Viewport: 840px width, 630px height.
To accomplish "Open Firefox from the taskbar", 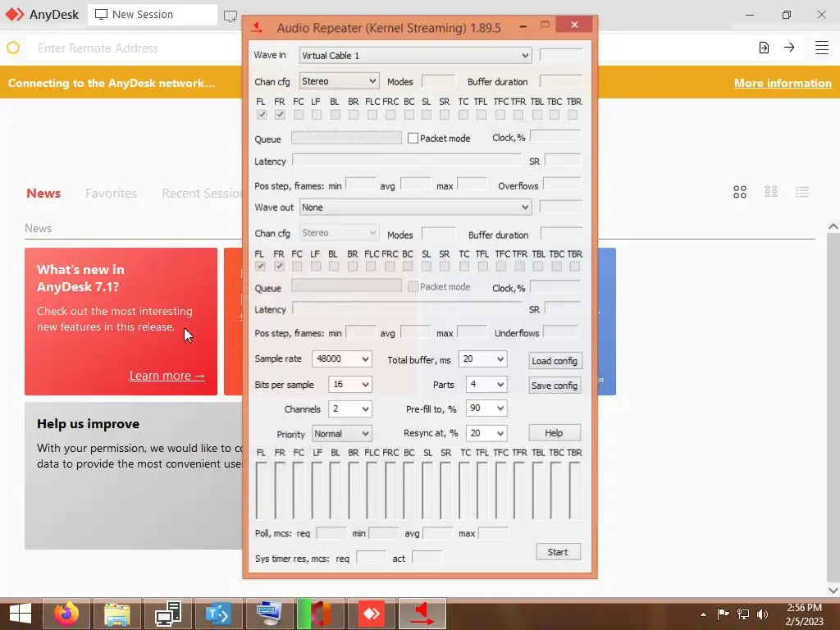I will tap(66, 614).
